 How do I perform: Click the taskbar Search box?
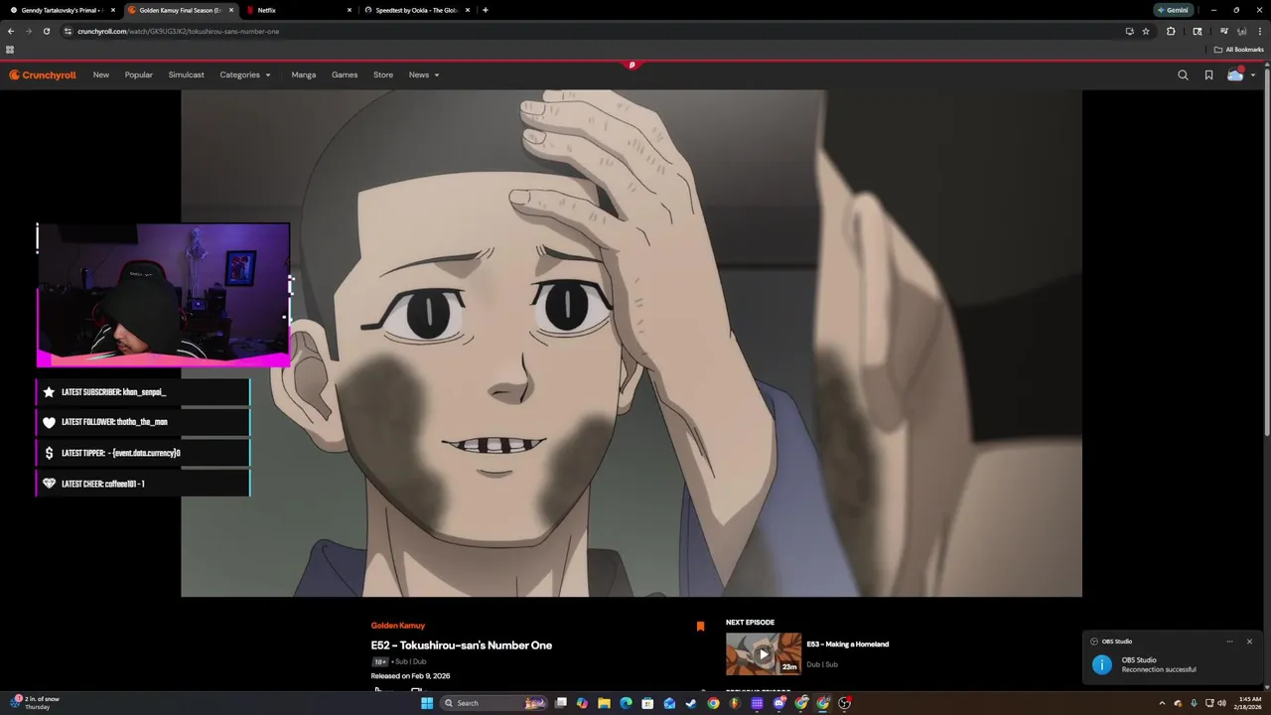click(x=494, y=703)
